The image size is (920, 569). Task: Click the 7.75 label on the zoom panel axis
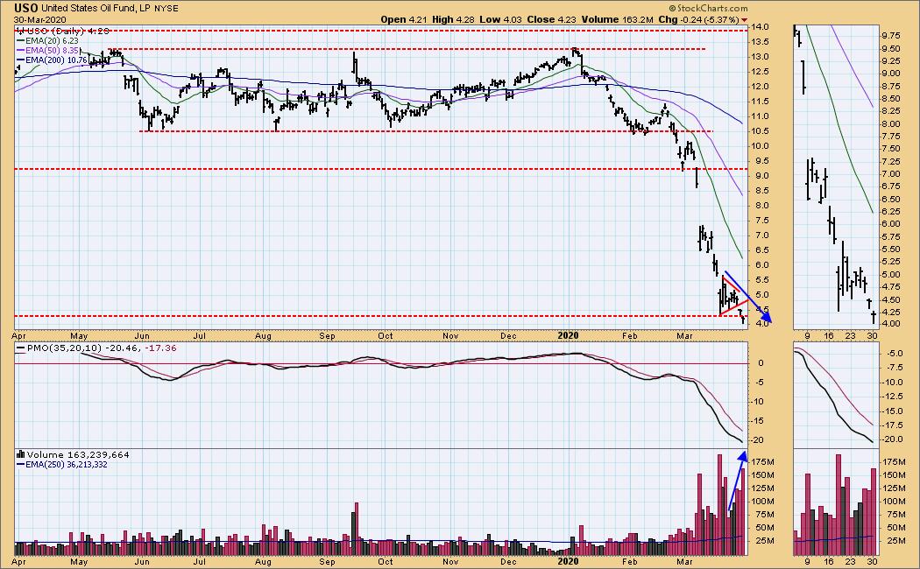click(891, 136)
